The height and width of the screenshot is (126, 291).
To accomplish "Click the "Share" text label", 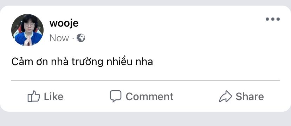I will 250,97.
